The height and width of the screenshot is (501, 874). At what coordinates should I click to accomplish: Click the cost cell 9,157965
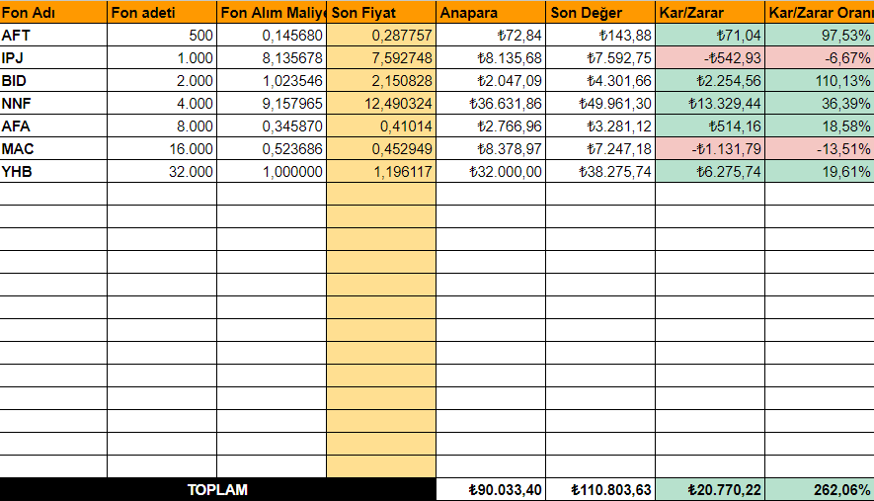[272, 104]
